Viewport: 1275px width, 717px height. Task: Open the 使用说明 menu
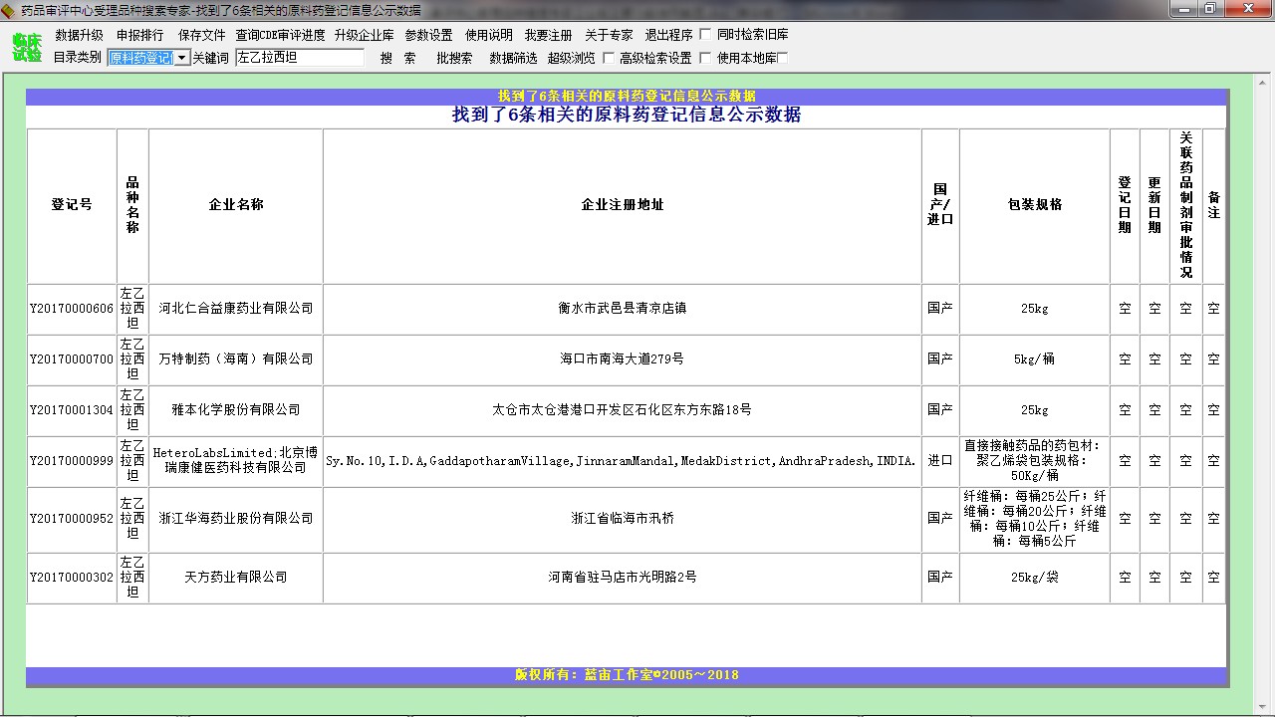[x=489, y=35]
